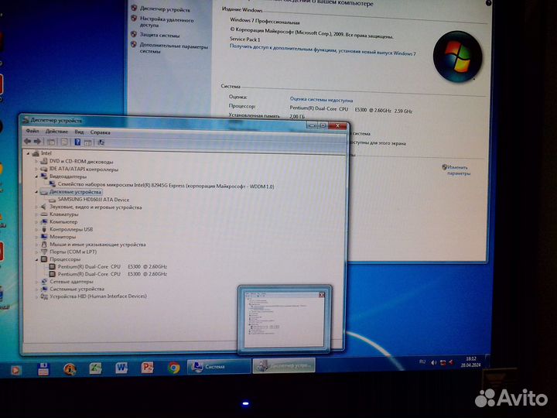
Task: Click the DVD и CD-ROM дисководы drive icon
Action: (x=44, y=161)
